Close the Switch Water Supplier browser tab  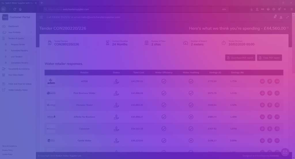tap(36, 3)
